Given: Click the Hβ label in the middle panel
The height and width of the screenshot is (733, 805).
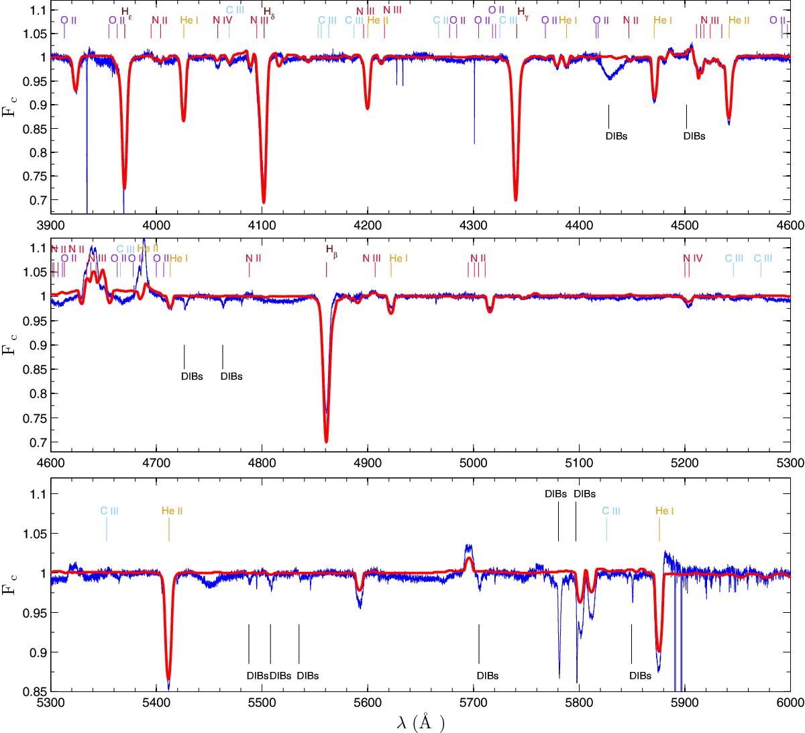Looking at the screenshot, I should tap(331, 249).
